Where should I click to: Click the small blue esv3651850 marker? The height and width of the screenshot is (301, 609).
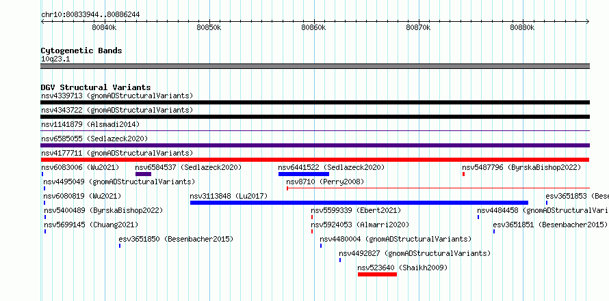coord(120,246)
